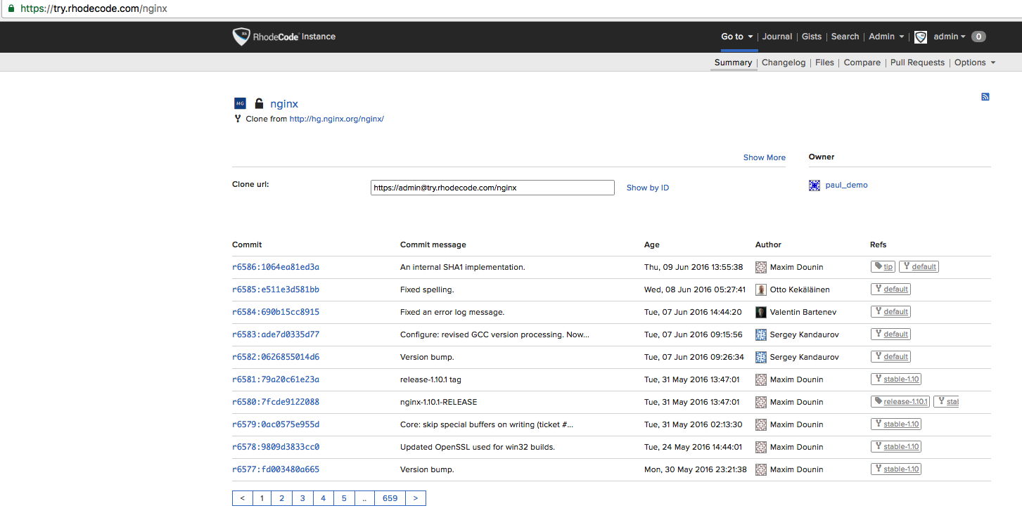Expand the admin user menu
The height and width of the screenshot is (520, 1022).
click(x=950, y=37)
